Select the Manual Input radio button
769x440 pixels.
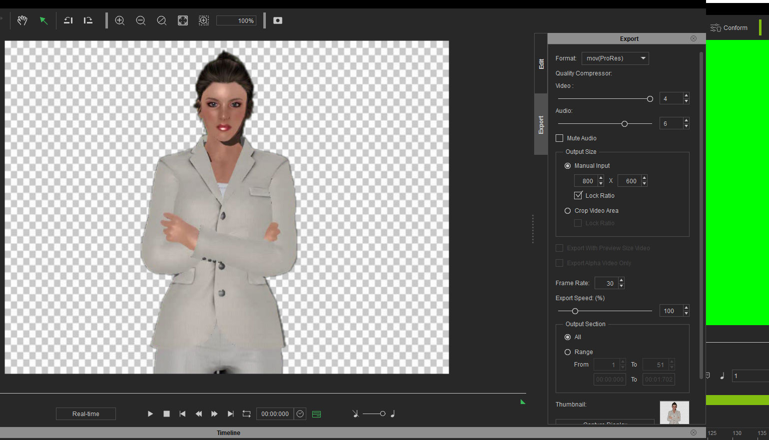tap(568, 166)
